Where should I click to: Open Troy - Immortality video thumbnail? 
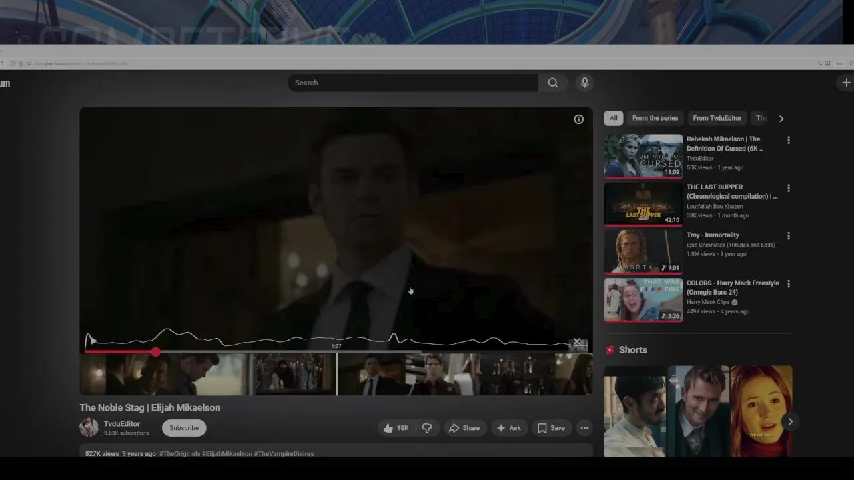coord(643,252)
